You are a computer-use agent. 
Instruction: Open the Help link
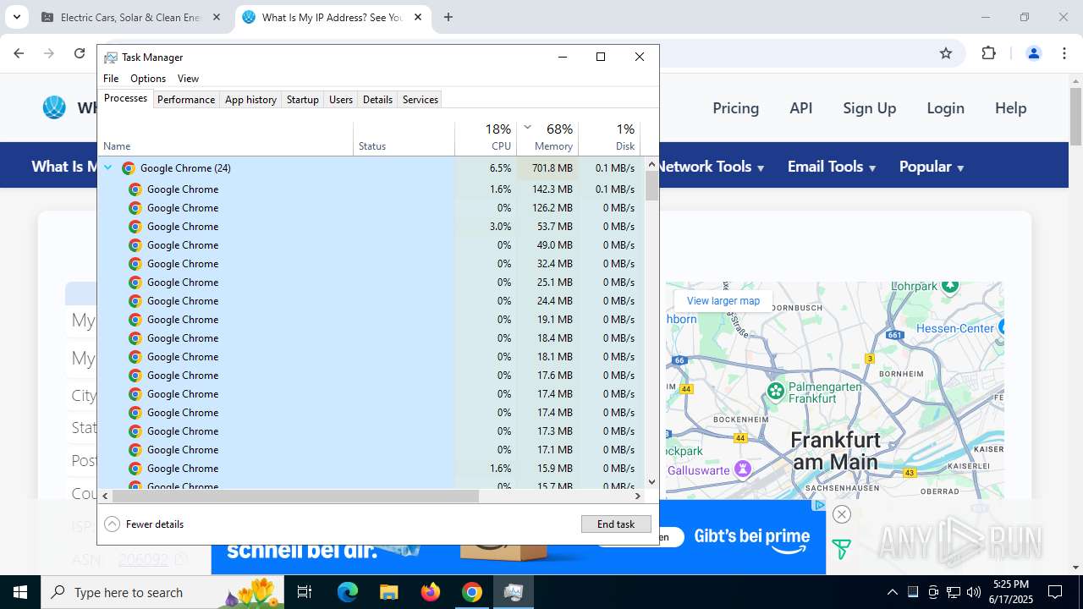click(x=1010, y=108)
